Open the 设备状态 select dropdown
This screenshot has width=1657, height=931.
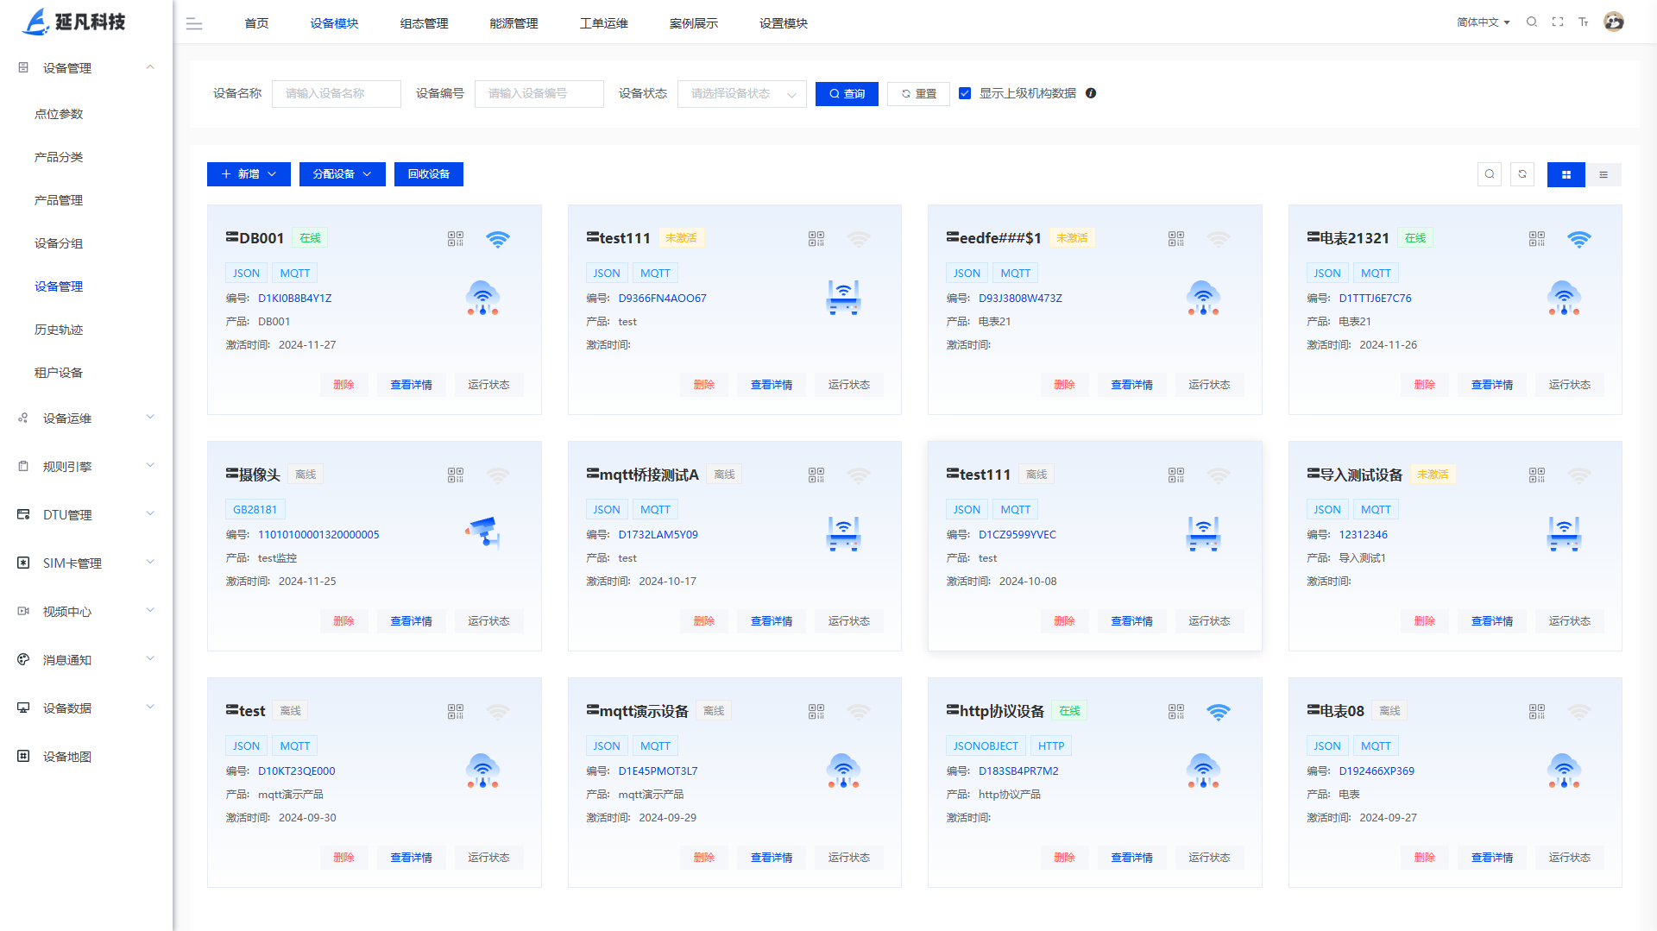741,94
